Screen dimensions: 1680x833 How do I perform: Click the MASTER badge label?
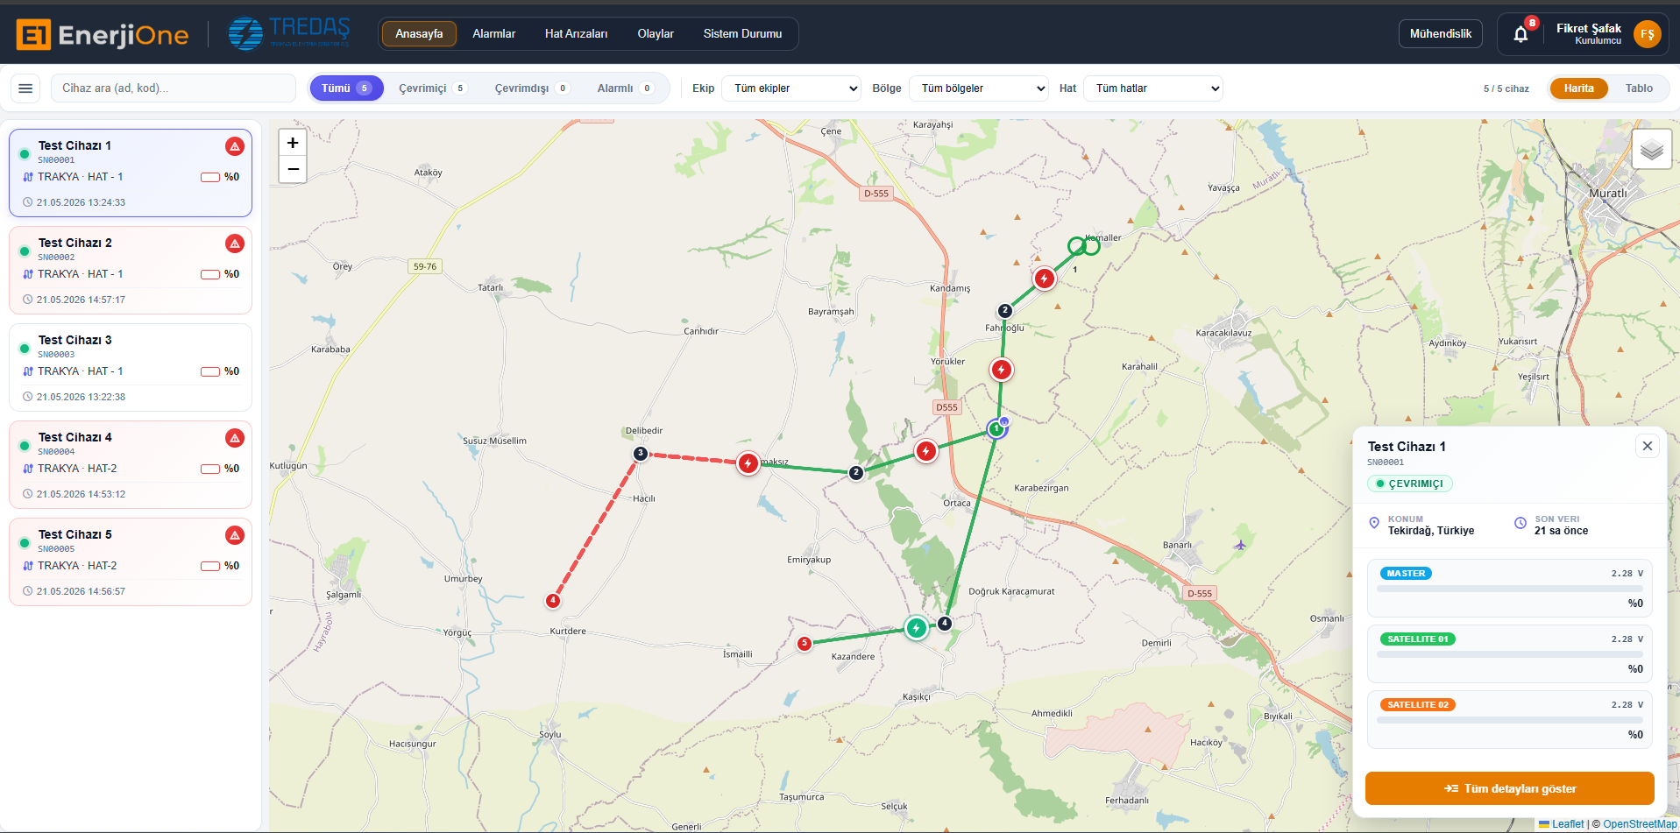1406,574
